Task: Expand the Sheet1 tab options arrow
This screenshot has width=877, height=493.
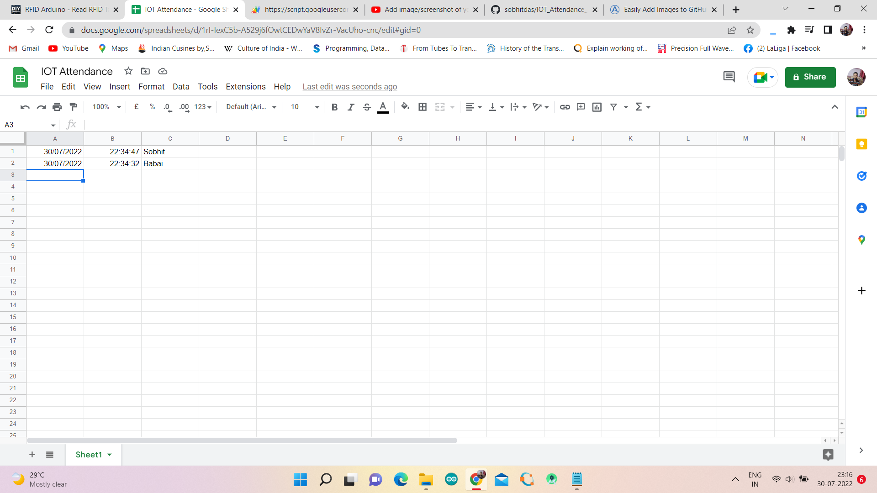Action: [110, 455]
